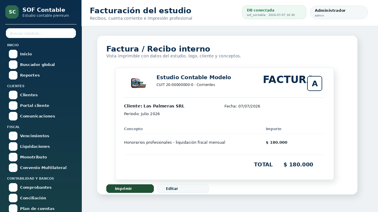378x212 pixels.
Task: Click the 'Factura / Recibo interno' heading
Action: pos(158,49)
